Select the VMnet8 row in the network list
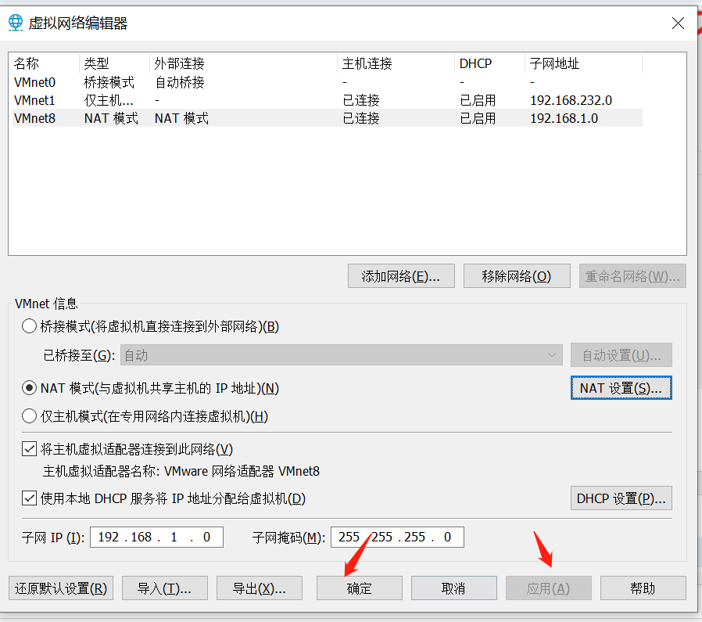This screenshot has height=622, width=702. (x=328, y=118)
